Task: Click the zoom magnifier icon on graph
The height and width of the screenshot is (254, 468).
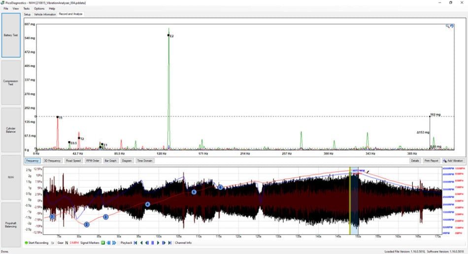Action: [447, 26]
